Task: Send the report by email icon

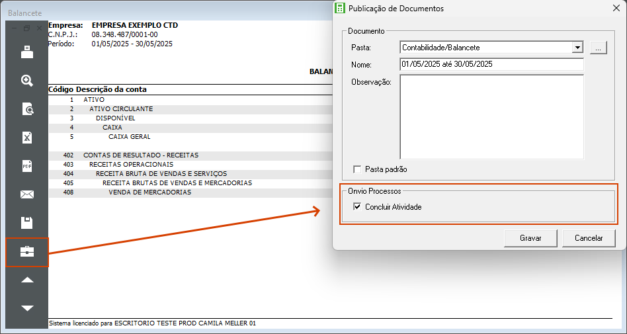Action: click(27, 194)
